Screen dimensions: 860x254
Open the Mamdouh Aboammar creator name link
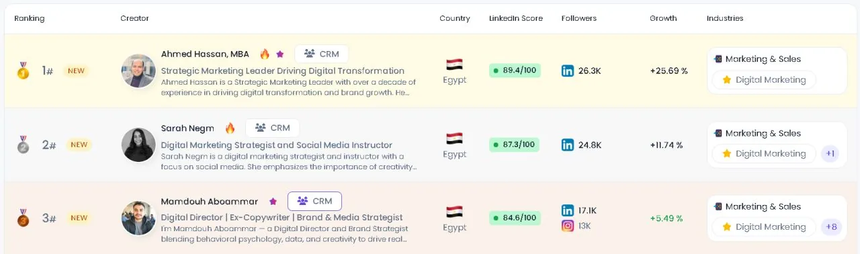210,202
